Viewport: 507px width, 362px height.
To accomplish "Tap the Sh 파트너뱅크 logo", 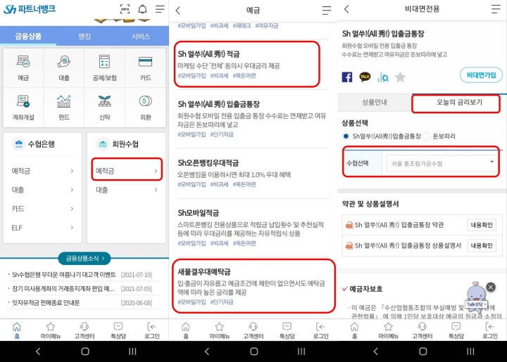I will click(x=30, y=9).
